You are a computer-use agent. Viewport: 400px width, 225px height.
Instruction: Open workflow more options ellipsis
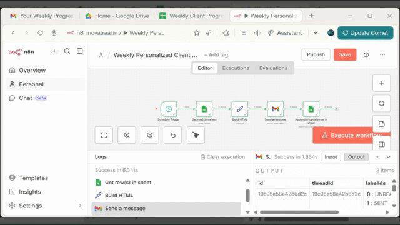pos(382,54)
